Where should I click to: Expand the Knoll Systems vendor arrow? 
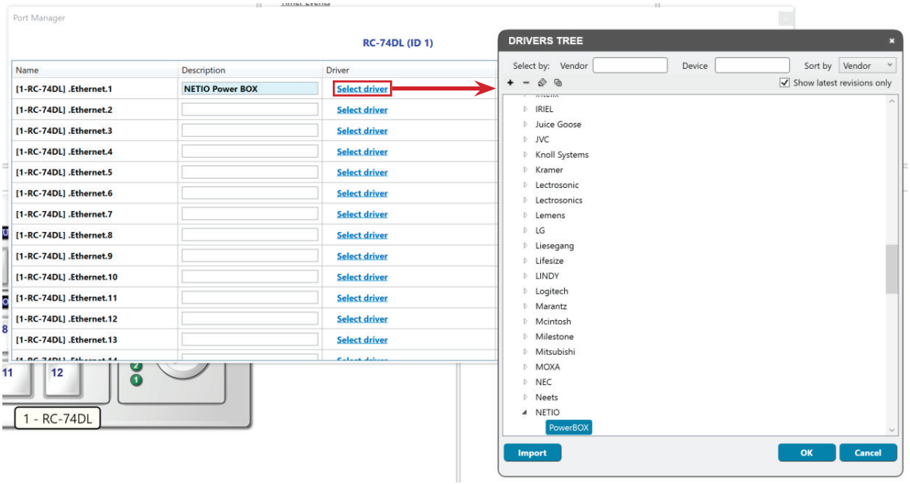(525, 155)
